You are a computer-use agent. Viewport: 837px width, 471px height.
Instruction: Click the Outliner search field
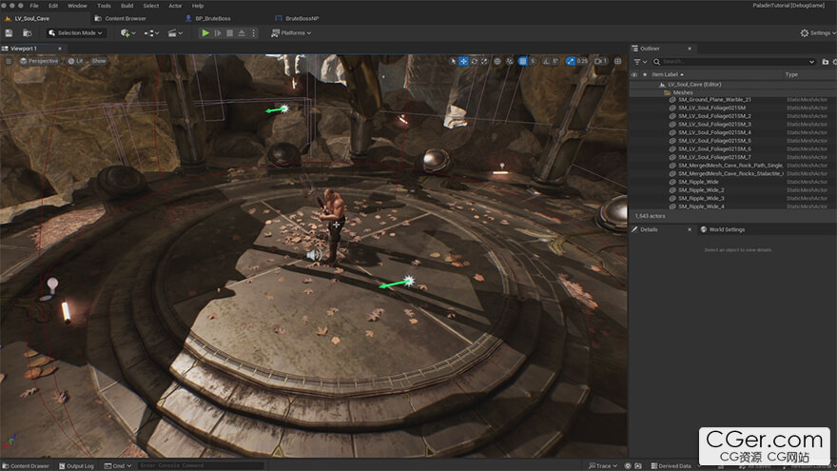coord(732,62)
